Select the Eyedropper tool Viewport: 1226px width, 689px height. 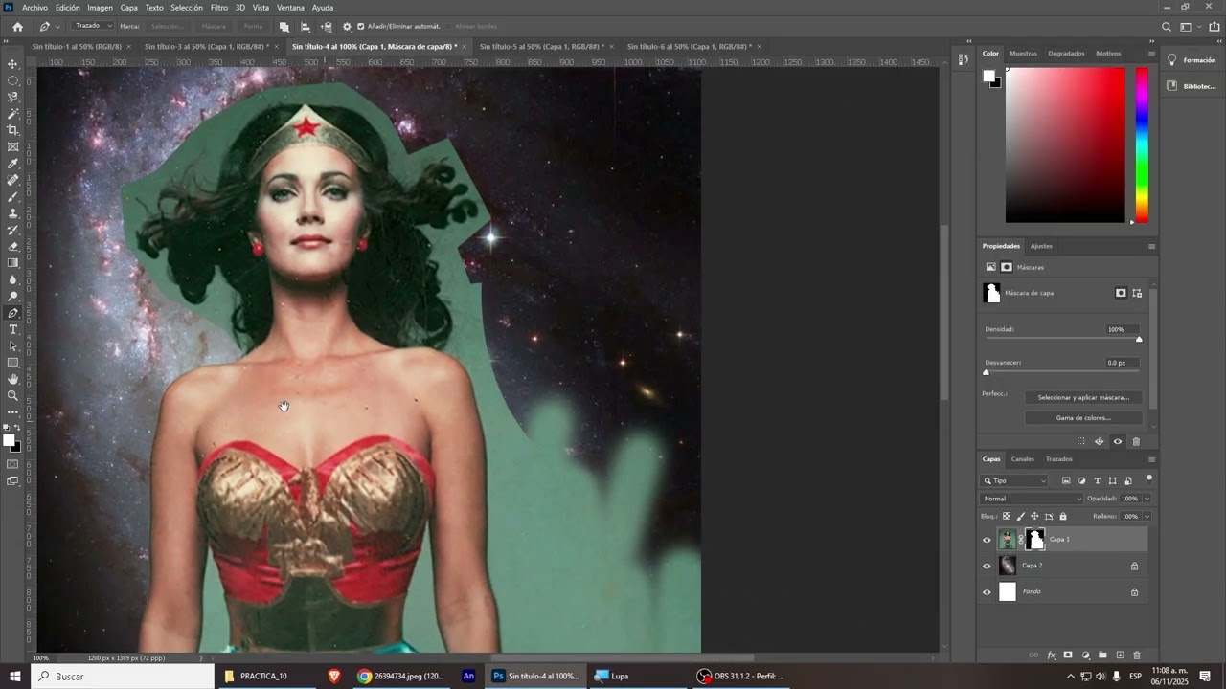click(12, 164)
